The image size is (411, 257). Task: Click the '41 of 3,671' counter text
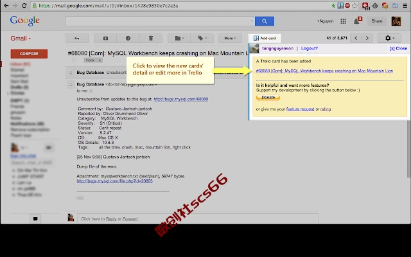point(337,39)
